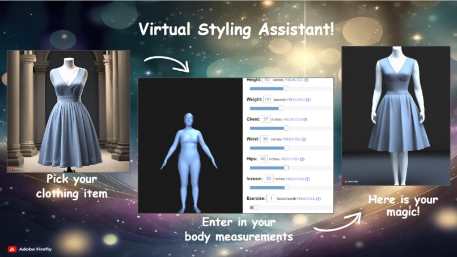This screenshot has width=457, height=257.
Task: Click the PREDICTED label in Waist row
Action: point(291,139)
